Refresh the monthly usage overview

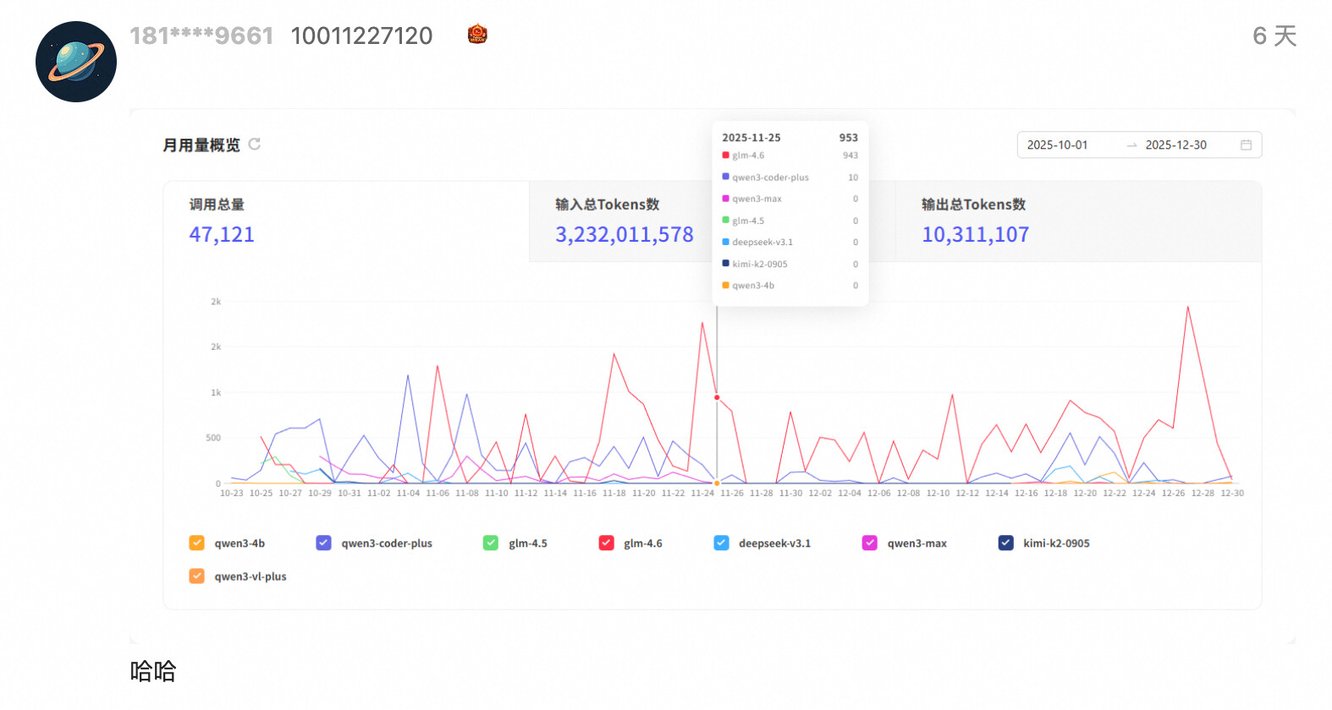(x=255, y=144)
